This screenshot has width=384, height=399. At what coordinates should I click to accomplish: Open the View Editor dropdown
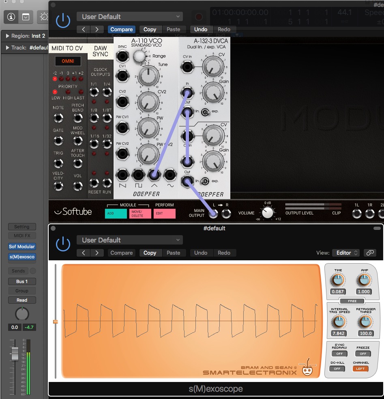(x=346, y=253)
